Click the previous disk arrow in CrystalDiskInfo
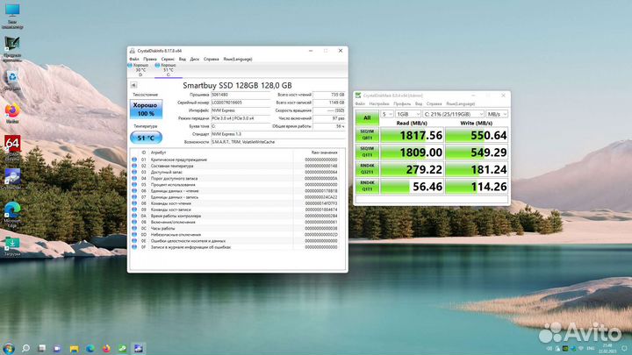The image size is (632, 355). pyautogui.click(x=133, y=85)
